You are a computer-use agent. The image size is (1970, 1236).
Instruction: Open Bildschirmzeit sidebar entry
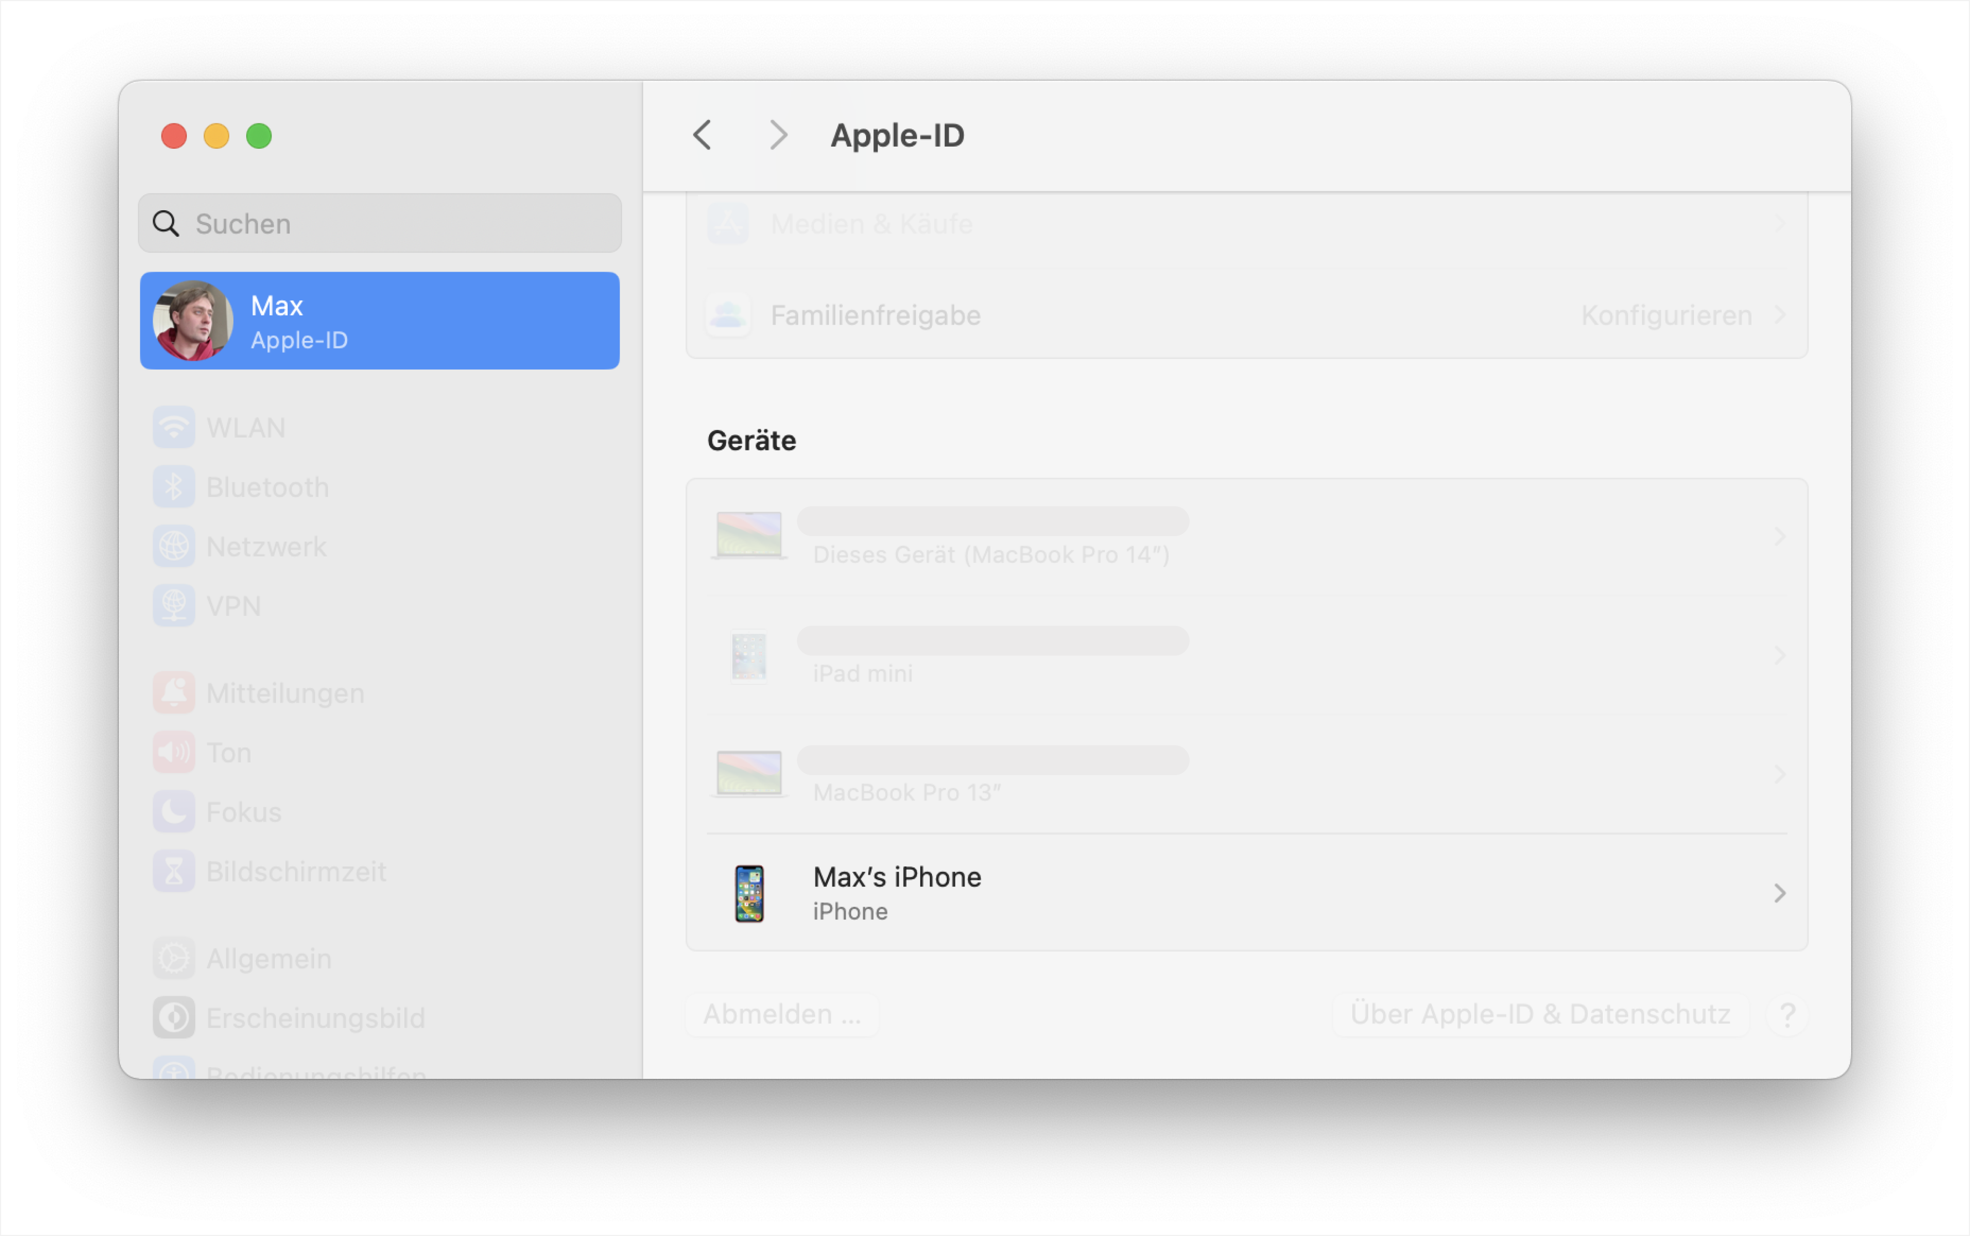(x=380, y=871)
